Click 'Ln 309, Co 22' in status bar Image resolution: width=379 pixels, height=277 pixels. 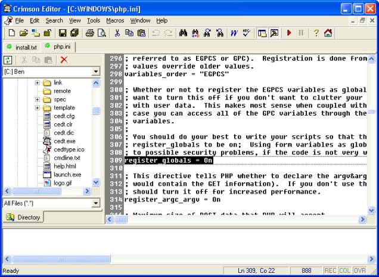[x=256, y=270]
